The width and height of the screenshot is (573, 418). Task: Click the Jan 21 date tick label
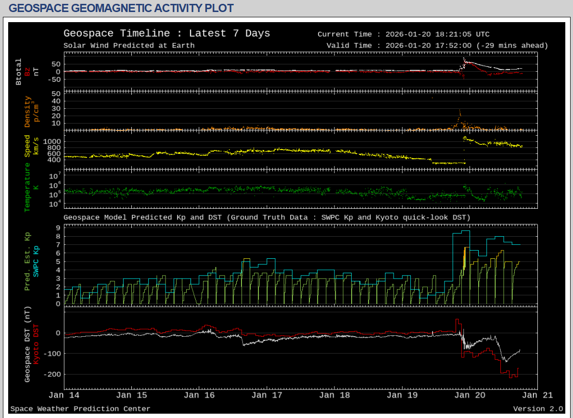(537, 395)
